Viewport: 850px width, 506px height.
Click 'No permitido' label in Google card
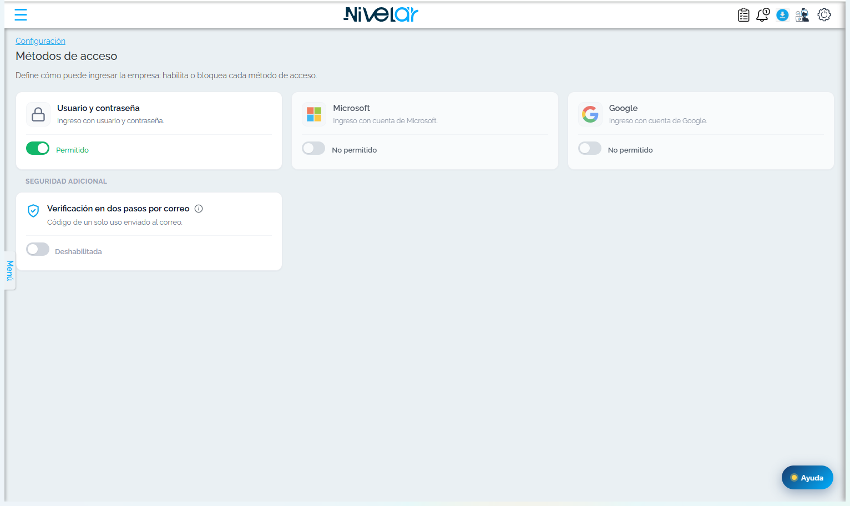point(630,150)
